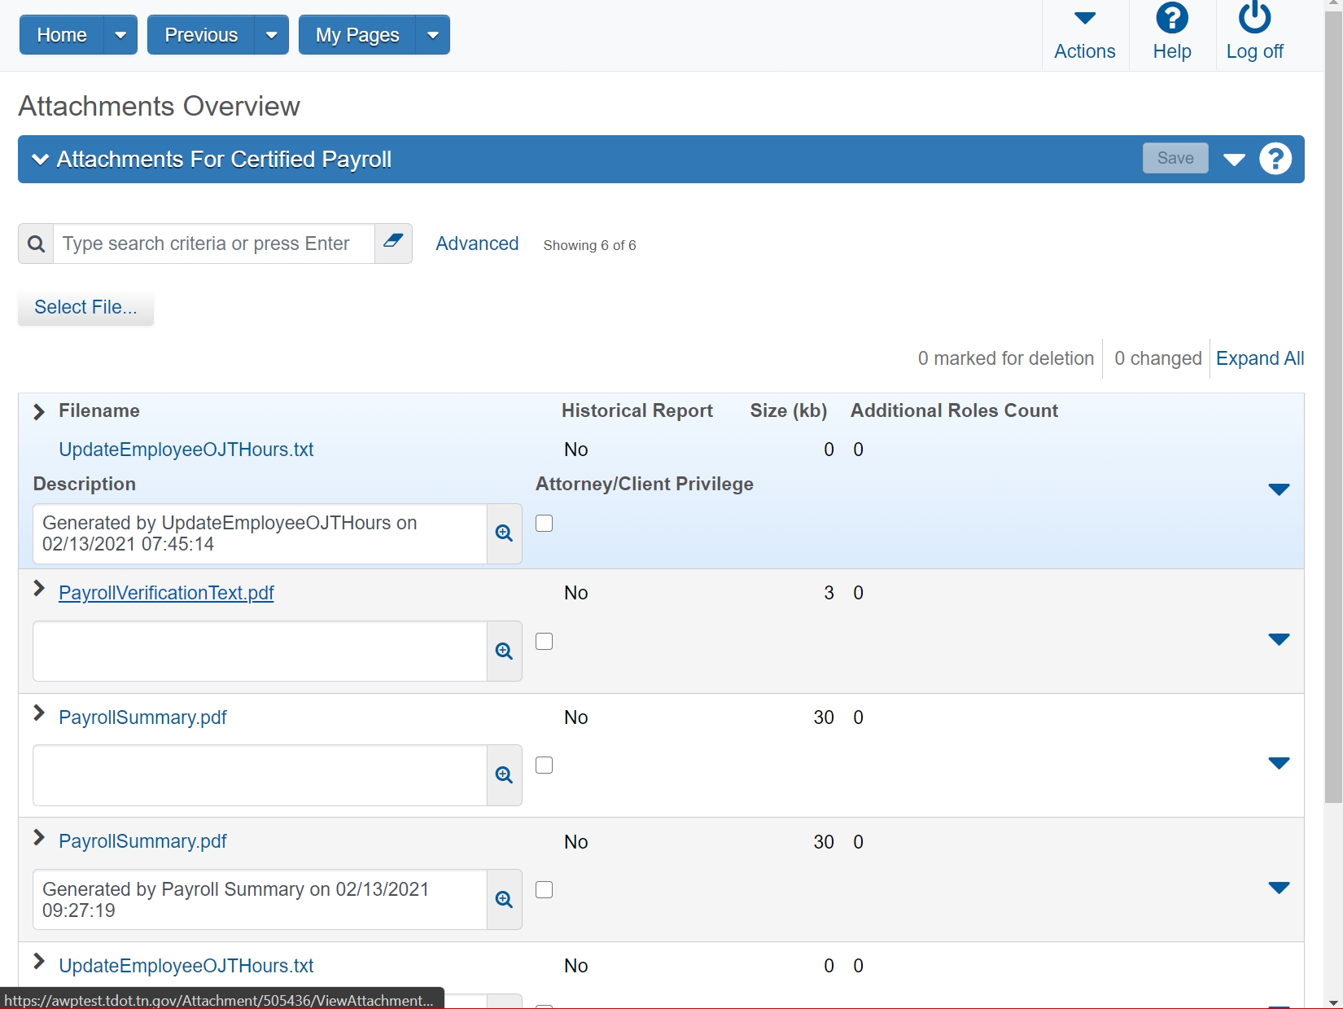Click the '0 changed' status text
The height and width of the screenshot is (1009, 1343).
point(1157,358)
